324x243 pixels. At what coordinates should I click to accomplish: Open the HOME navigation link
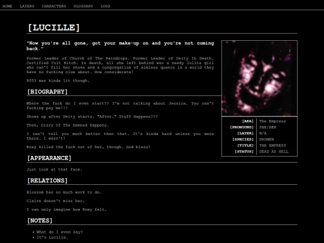point(7,6)
